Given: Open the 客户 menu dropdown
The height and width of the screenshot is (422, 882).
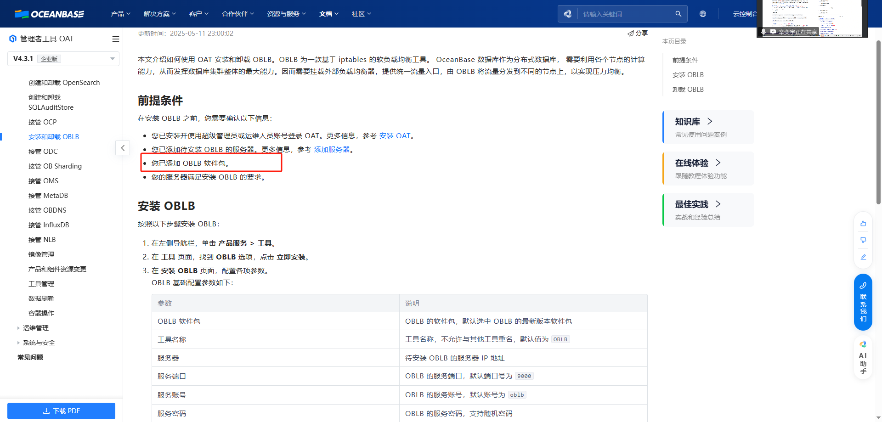Looking at the screenshot, I should click(199, 14).
